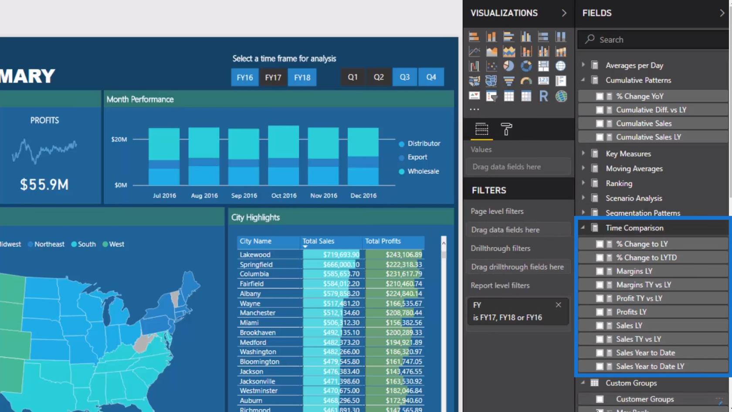This screenshot has height=412, width=732.
Task: Collapse the Custom Groups table
Action: [583, 383]
